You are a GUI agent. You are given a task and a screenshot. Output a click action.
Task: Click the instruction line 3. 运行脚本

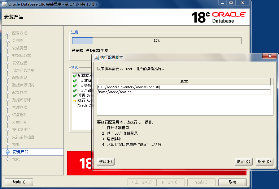tap(112, 139)
